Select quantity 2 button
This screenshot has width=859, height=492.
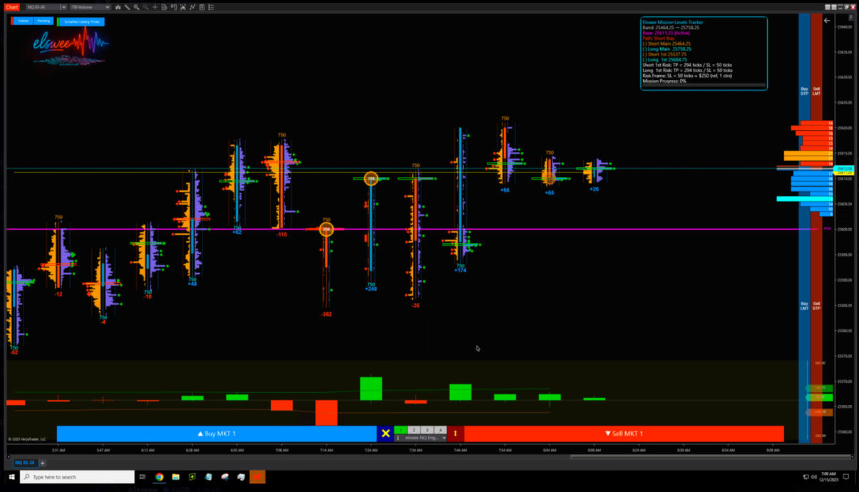point(413,430)
